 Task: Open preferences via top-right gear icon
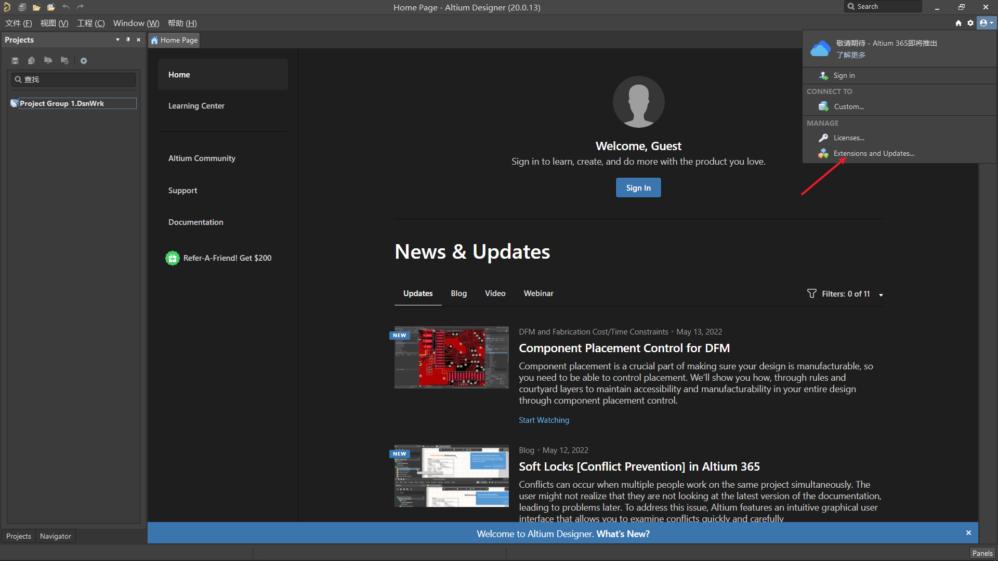click(x=970, y=23)
